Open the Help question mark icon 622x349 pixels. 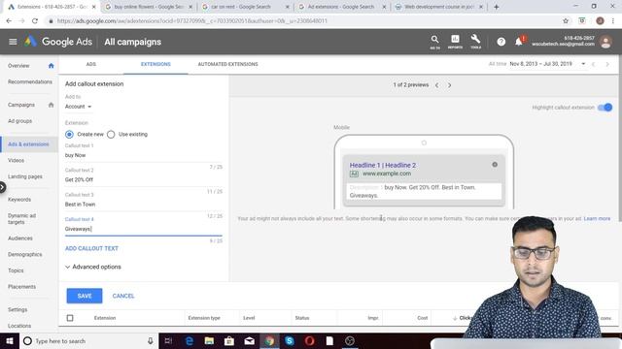[x=501, y=42]
